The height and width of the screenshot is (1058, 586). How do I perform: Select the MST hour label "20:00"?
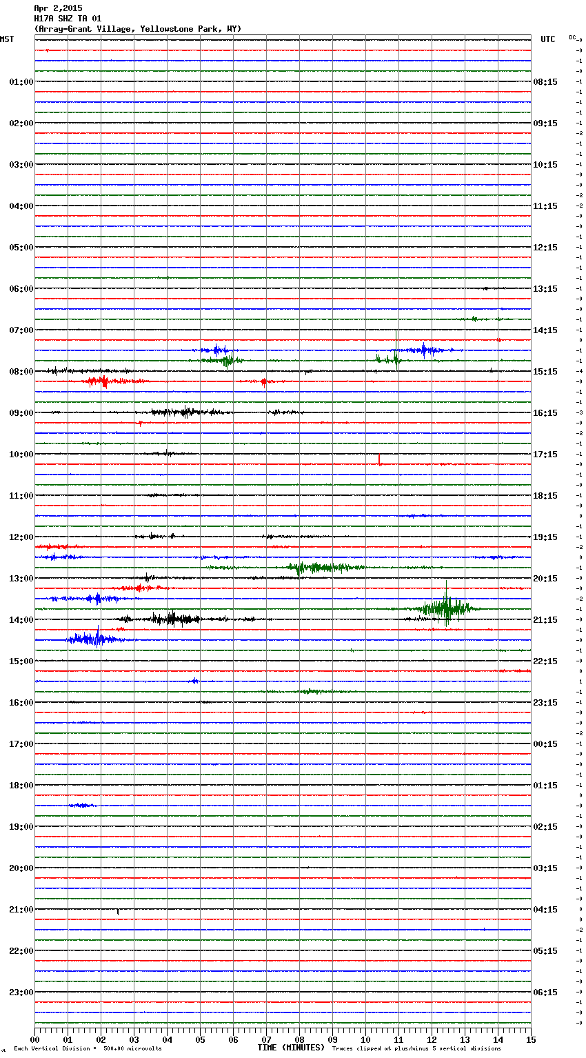(x=21, y=868)
